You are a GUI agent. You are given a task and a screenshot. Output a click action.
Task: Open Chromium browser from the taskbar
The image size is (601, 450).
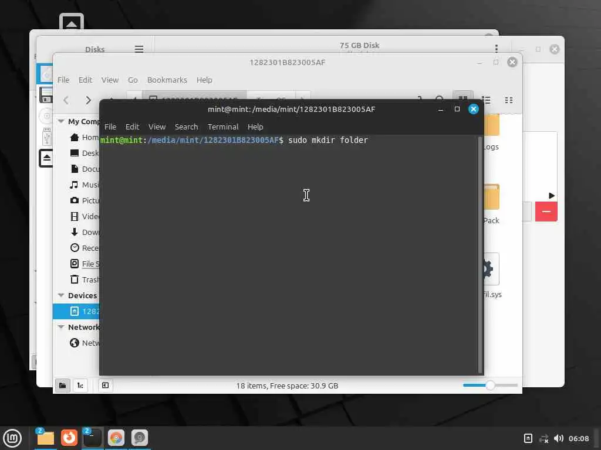pos(116,438)
